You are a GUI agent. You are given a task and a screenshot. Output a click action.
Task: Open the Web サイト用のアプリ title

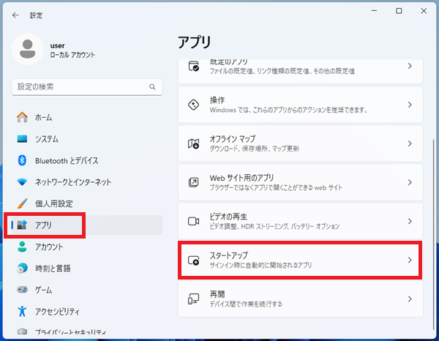click(241, 178)
